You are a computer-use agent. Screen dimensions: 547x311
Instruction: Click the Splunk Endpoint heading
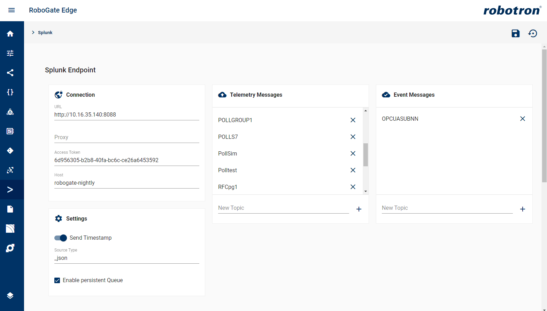pos(70,70)
